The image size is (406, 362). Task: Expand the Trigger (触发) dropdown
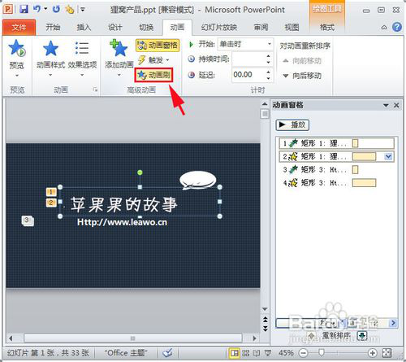pyautogui.click(x=153, y=60)
